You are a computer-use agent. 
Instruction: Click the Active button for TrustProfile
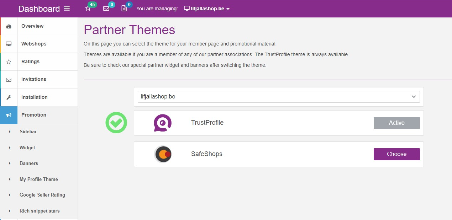(x=396, y=123)
